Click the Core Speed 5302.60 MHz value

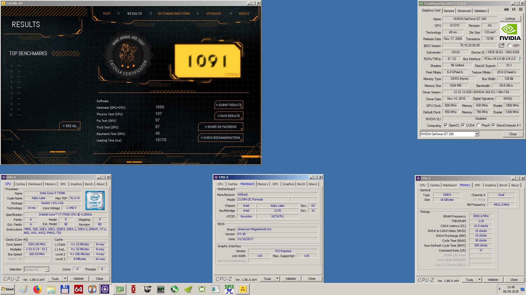pyautogui.click(x=37, y=244)
